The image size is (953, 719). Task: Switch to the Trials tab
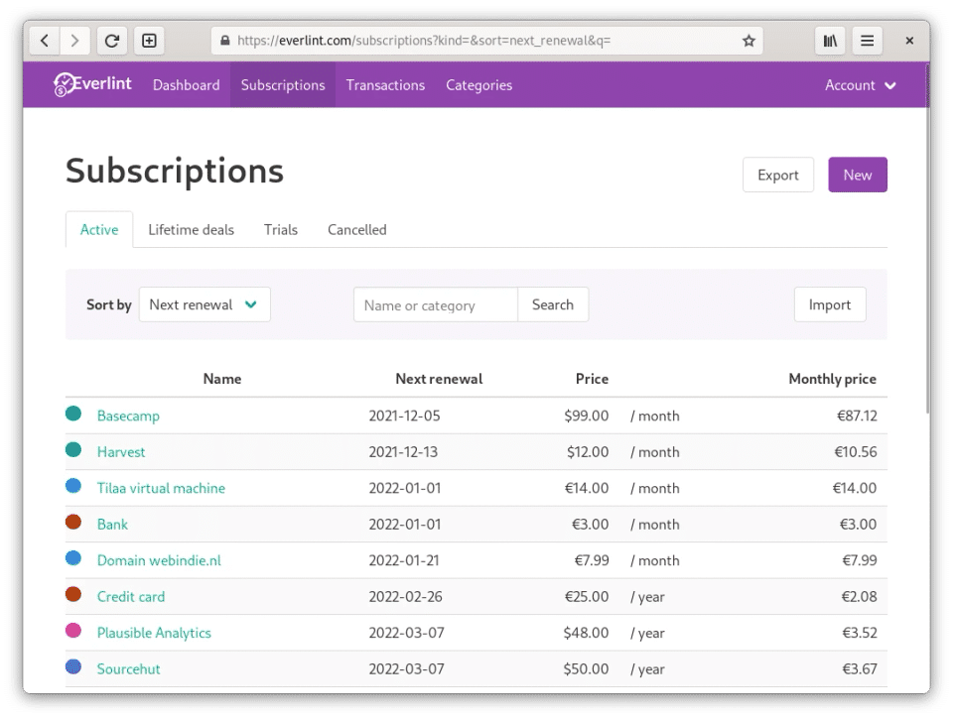[281, 229]
